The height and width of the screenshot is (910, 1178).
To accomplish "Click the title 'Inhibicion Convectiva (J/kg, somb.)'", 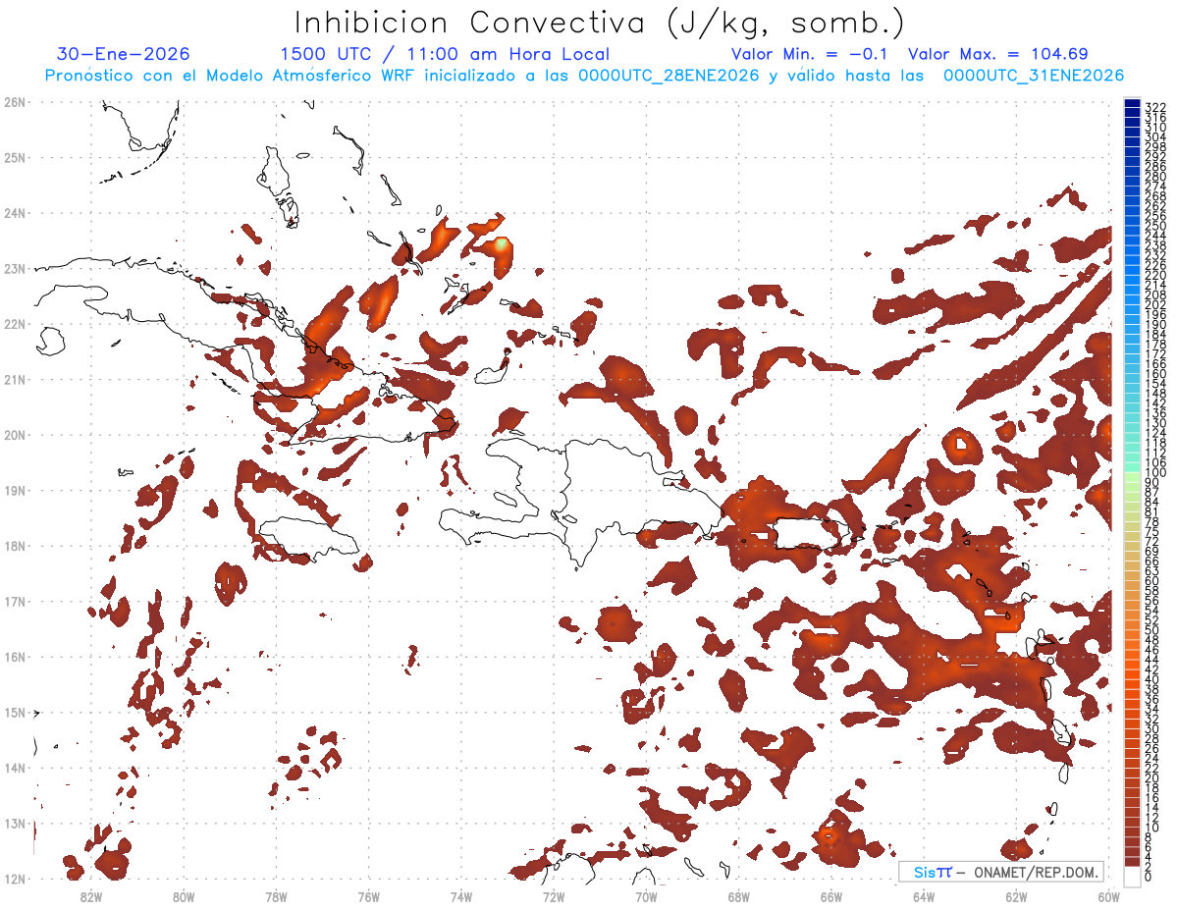I will click(599, 23).
